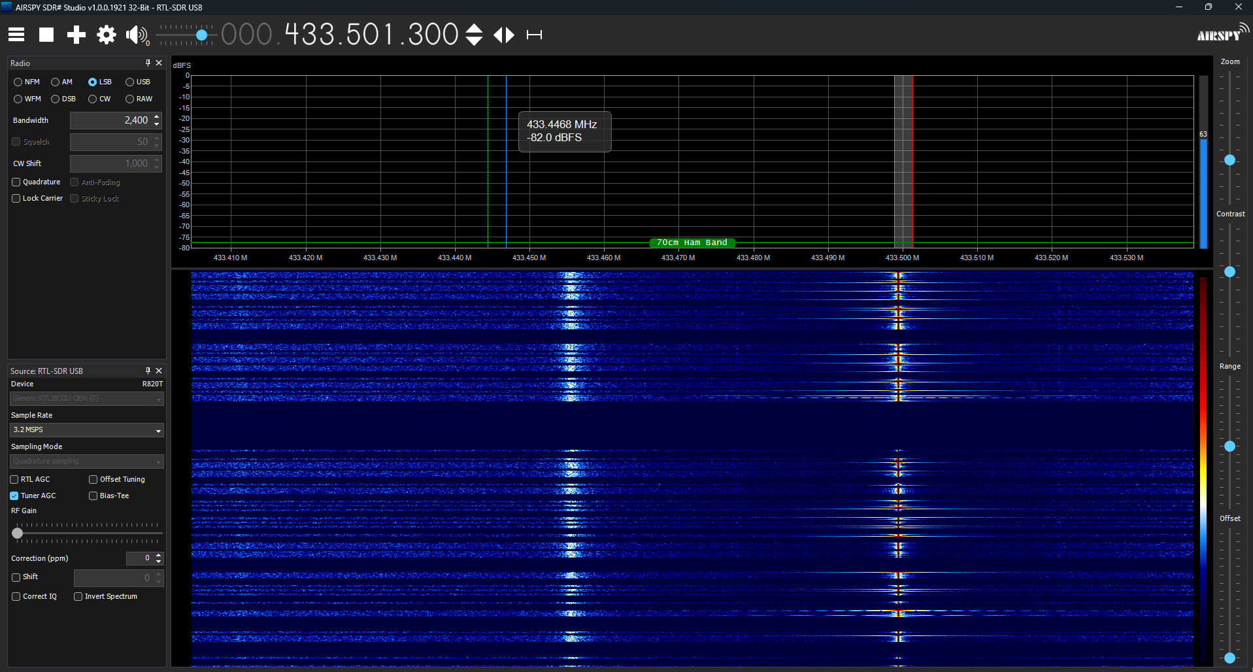Select NFM radio mode
This screenshot has height=672, width=1253.
point(18,82)
